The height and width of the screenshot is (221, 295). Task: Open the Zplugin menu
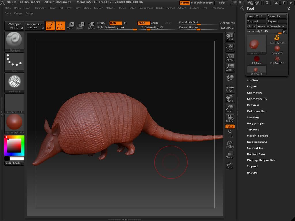tap(18, 13)
